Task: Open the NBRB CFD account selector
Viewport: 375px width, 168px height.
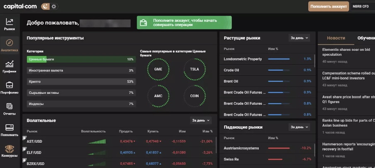Action: (x=363, y=7)
